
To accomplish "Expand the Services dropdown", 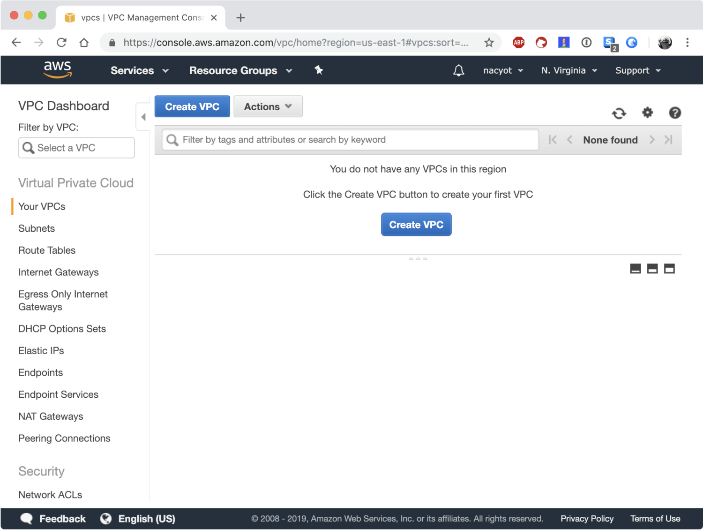I will [139, 70].
